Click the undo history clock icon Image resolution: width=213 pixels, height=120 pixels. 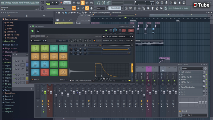click(x=157, y=3)
